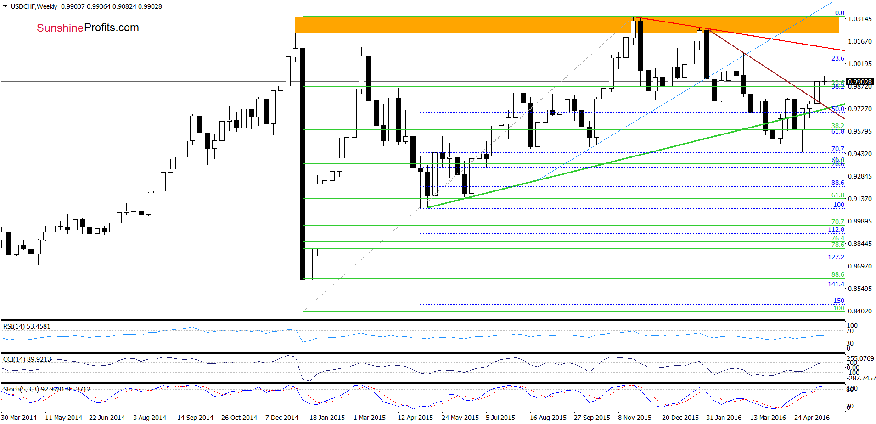Screen dimensions: 876x424
Task: Select date label 30 Mar 2014
Action: (19, 418)
